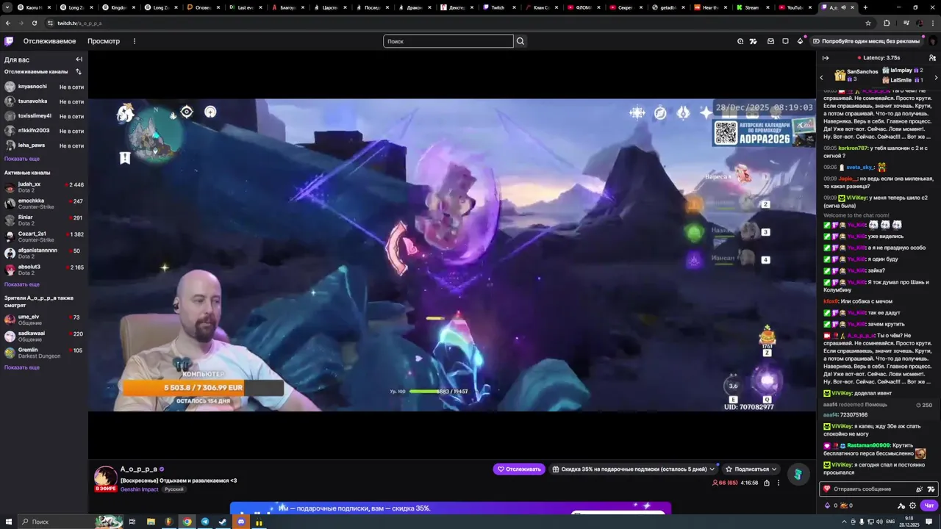Switch to the YouTube browser tab
The image size is (941, 529).
pyautogui.click(x=794, y=7)
